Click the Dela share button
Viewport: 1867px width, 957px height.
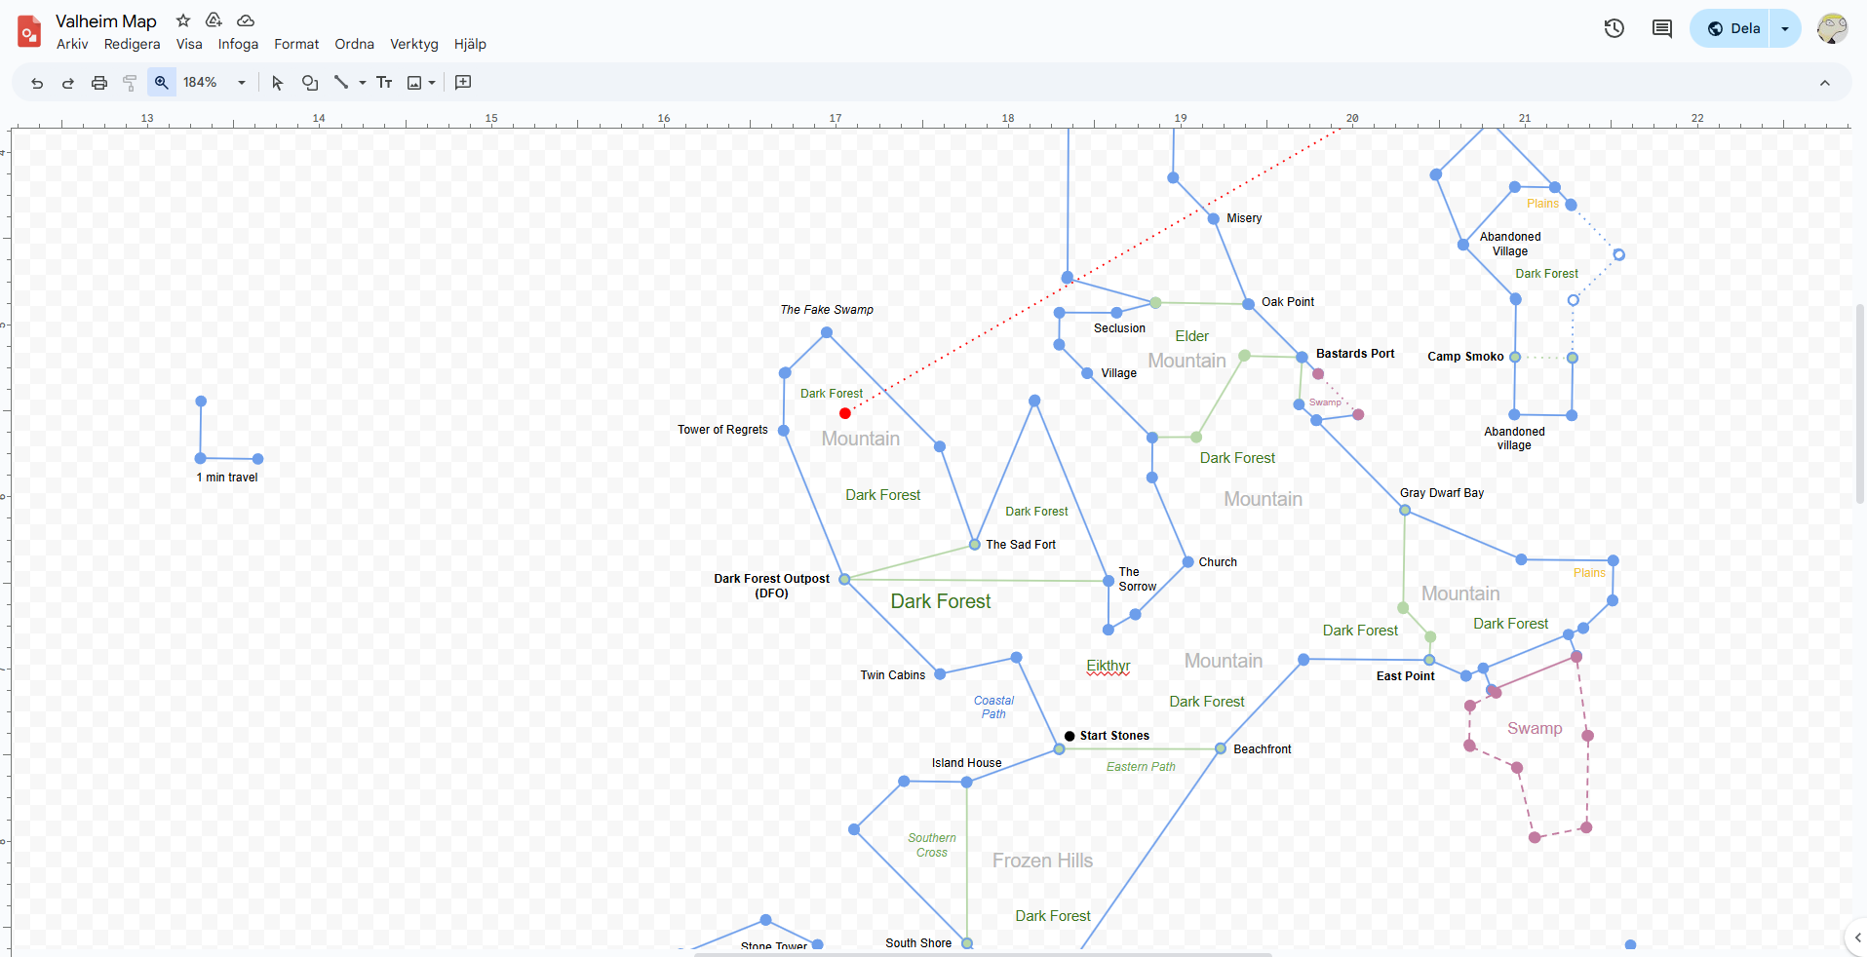coord(1733,28)
